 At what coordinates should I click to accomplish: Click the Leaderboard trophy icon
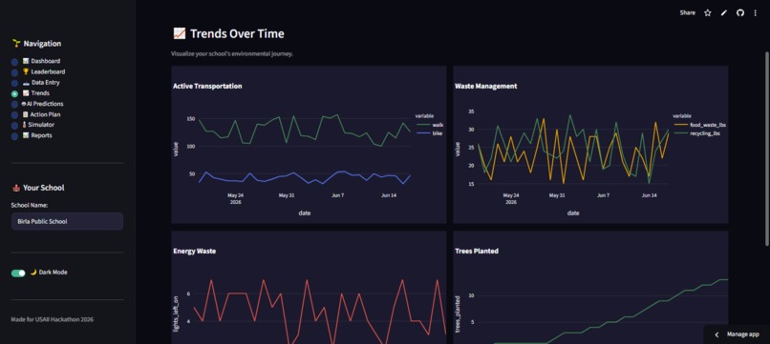coord(26,72)
